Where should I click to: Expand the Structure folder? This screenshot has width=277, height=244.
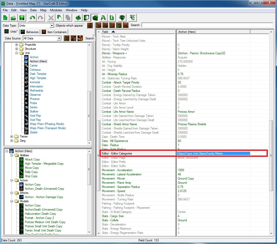coord(17,49)
